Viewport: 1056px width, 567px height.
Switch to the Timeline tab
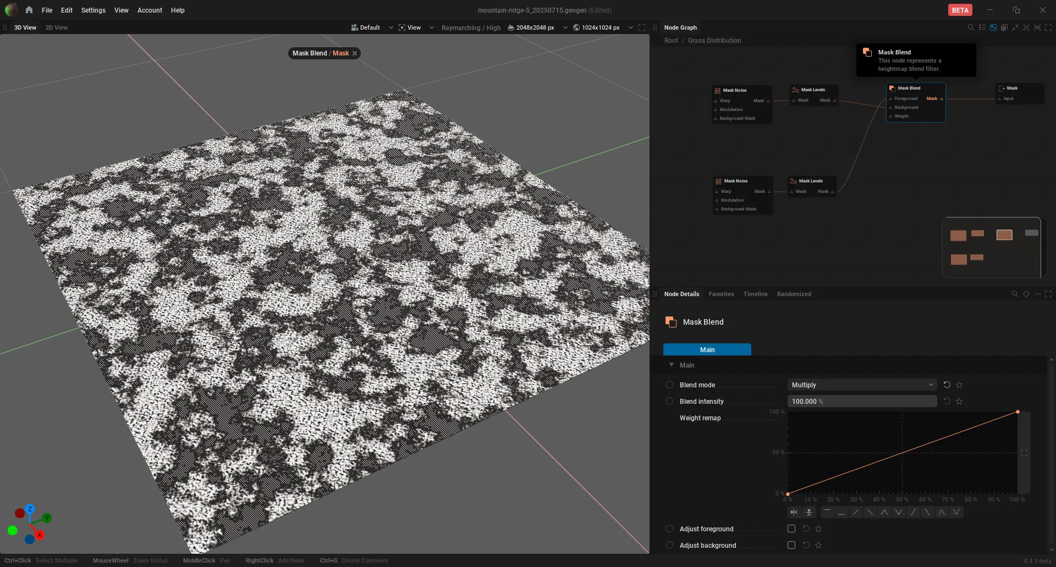click(x=755, y=294)
